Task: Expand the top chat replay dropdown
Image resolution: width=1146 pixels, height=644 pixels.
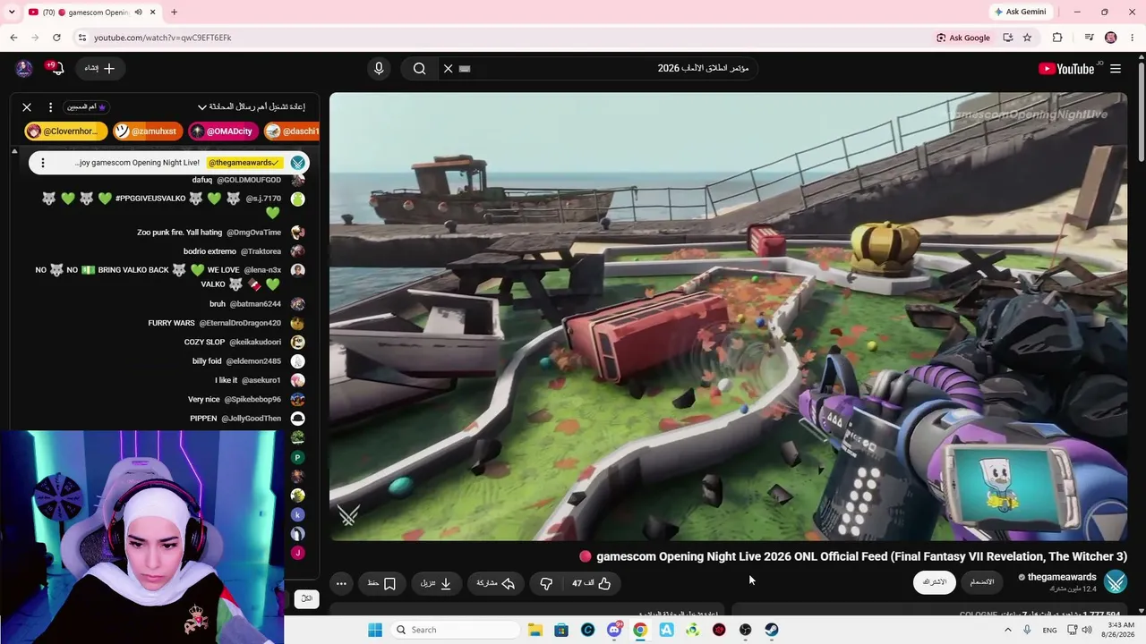Action: click(252, 106)
